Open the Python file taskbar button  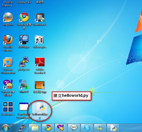point(113,128)
